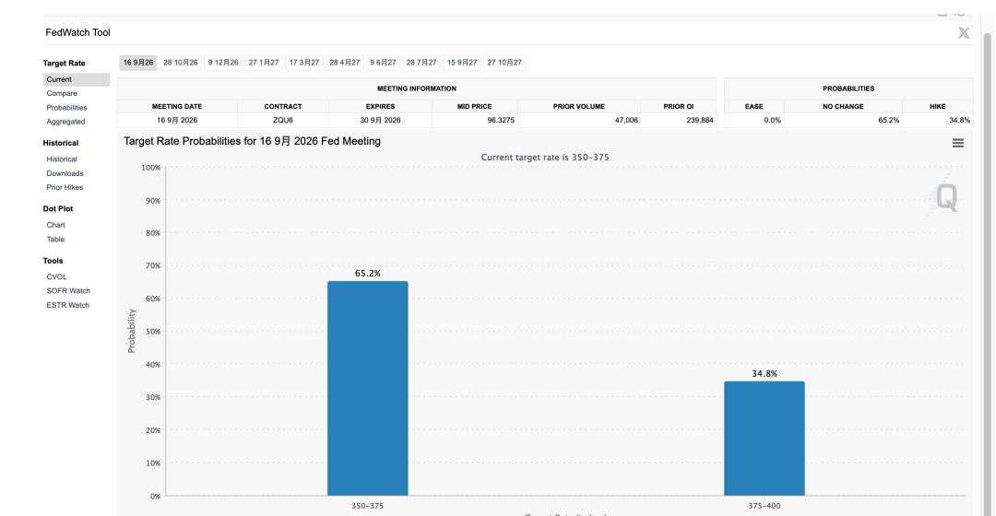Click the 'Current target rate is 350-375' subtitle
Viewport: 996px width, 516px height.
coord(545,158)
